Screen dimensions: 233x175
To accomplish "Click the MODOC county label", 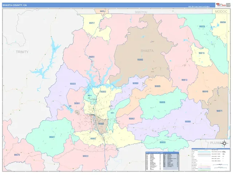I will tap(221, 11).
